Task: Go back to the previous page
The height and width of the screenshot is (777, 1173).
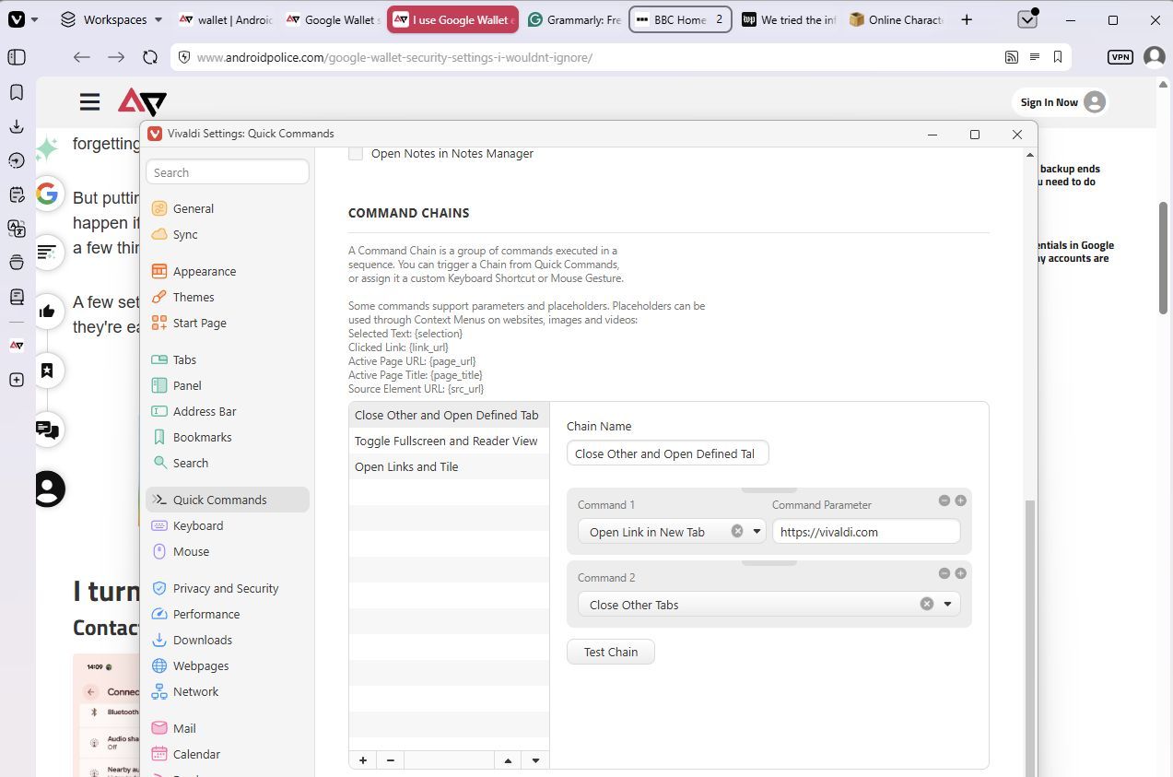Action: 82,57
